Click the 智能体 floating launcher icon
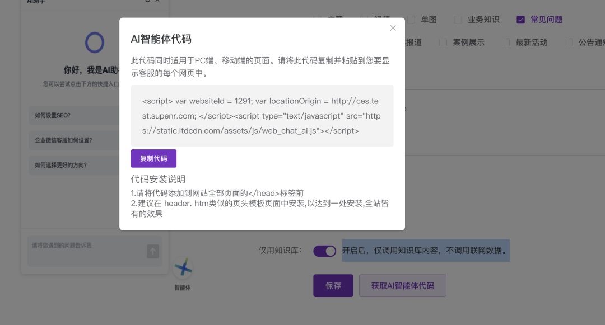This screenshot has height=325, width=605. [x=183, y=270]
